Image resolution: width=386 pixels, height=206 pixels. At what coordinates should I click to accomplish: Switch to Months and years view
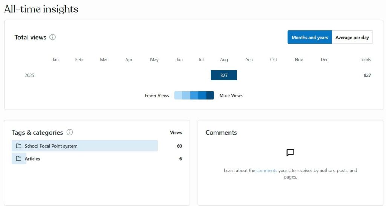[309, 37]
